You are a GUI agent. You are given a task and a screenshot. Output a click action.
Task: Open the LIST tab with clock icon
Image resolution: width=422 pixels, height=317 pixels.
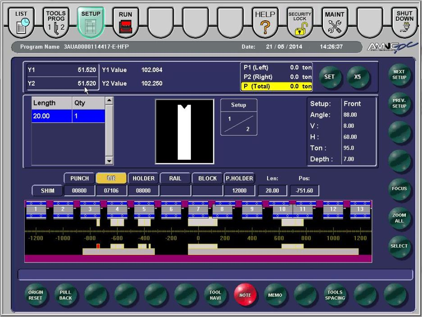click(x=22, y=23)
